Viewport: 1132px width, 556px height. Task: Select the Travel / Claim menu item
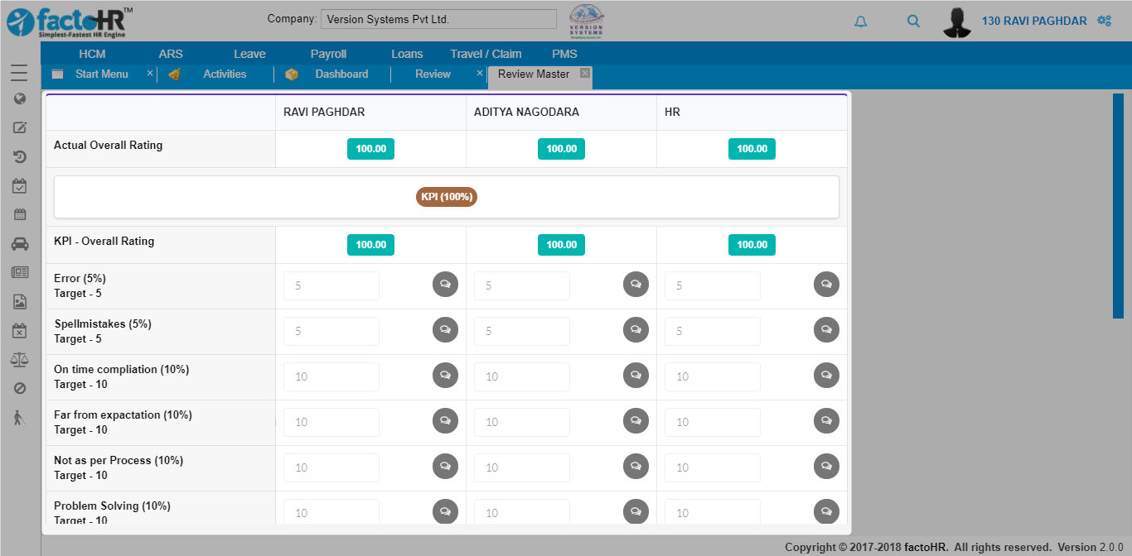[486, 53]
